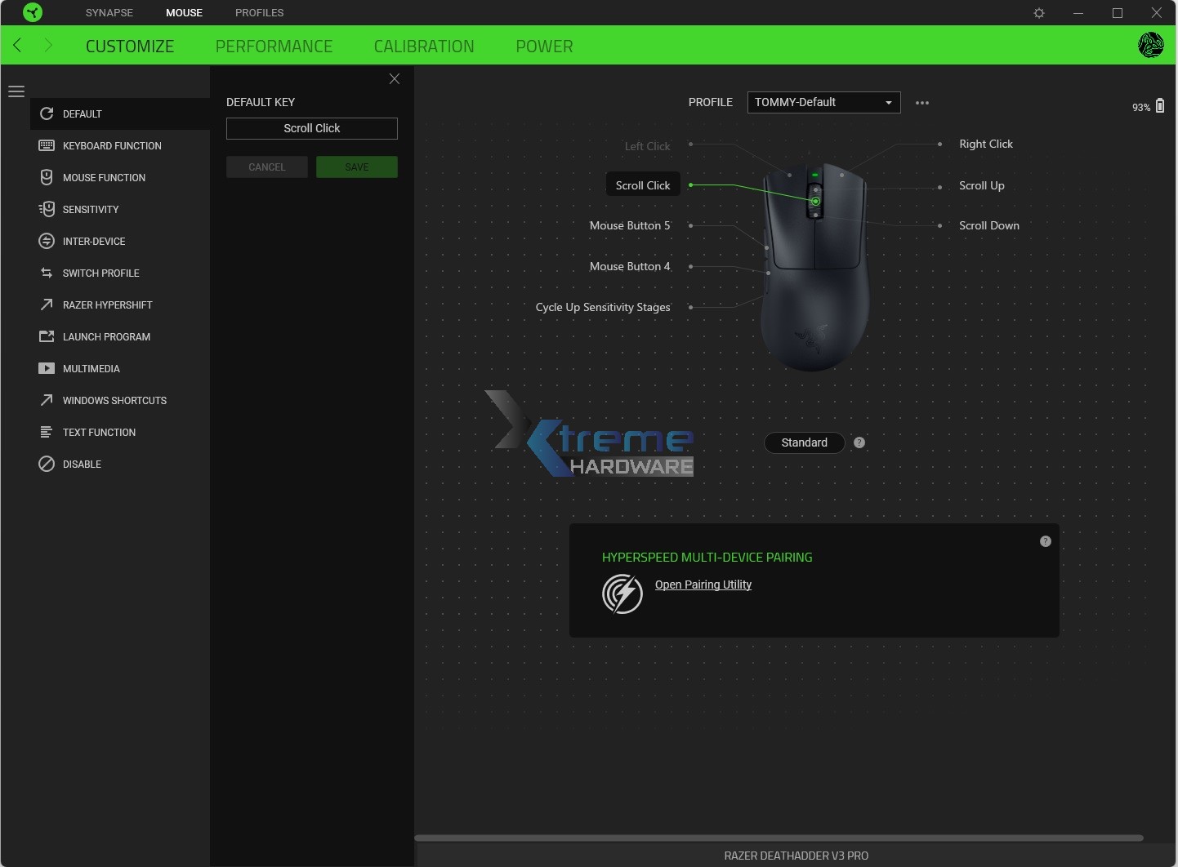Open the TOMMY-Default profile dropdown
This screenshot has width=1178, height=867.
[x=823, y=102]
